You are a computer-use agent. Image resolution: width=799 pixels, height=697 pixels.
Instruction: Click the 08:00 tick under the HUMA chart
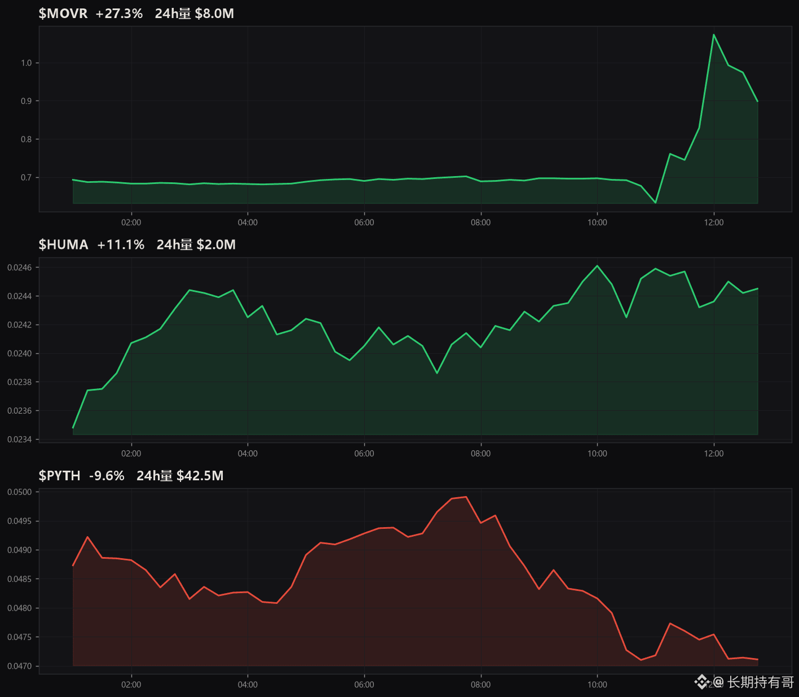(480, 454)
